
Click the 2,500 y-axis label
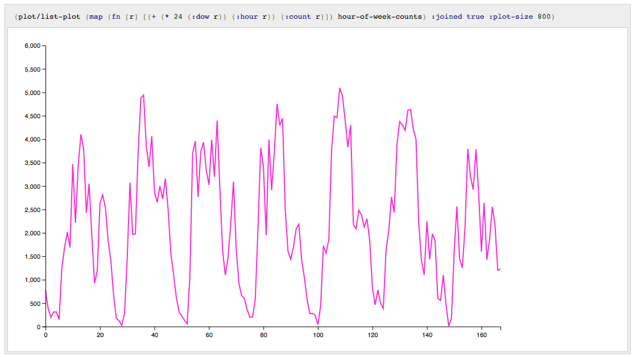(x=32, y=210)
